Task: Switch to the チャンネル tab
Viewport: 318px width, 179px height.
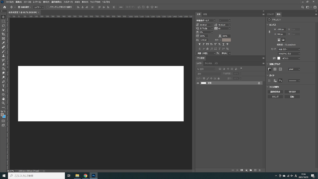Action: [x=208, y=63]
